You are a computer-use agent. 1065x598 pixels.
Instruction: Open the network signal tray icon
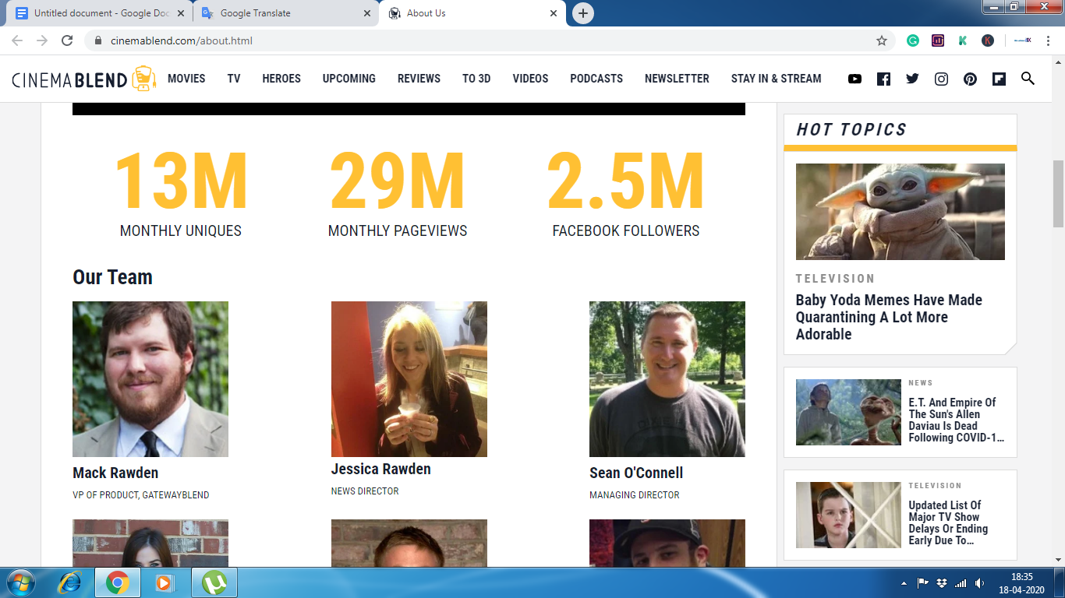961,582
